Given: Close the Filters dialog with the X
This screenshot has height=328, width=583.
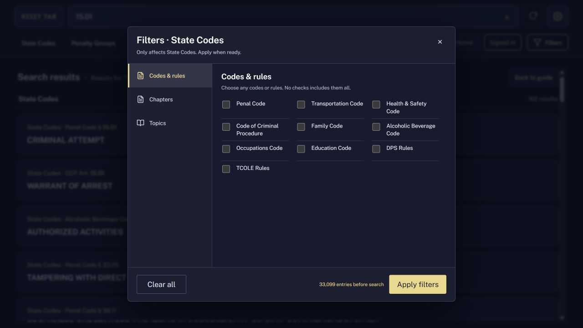Looking at the screenshot, I should pos(440,42).
